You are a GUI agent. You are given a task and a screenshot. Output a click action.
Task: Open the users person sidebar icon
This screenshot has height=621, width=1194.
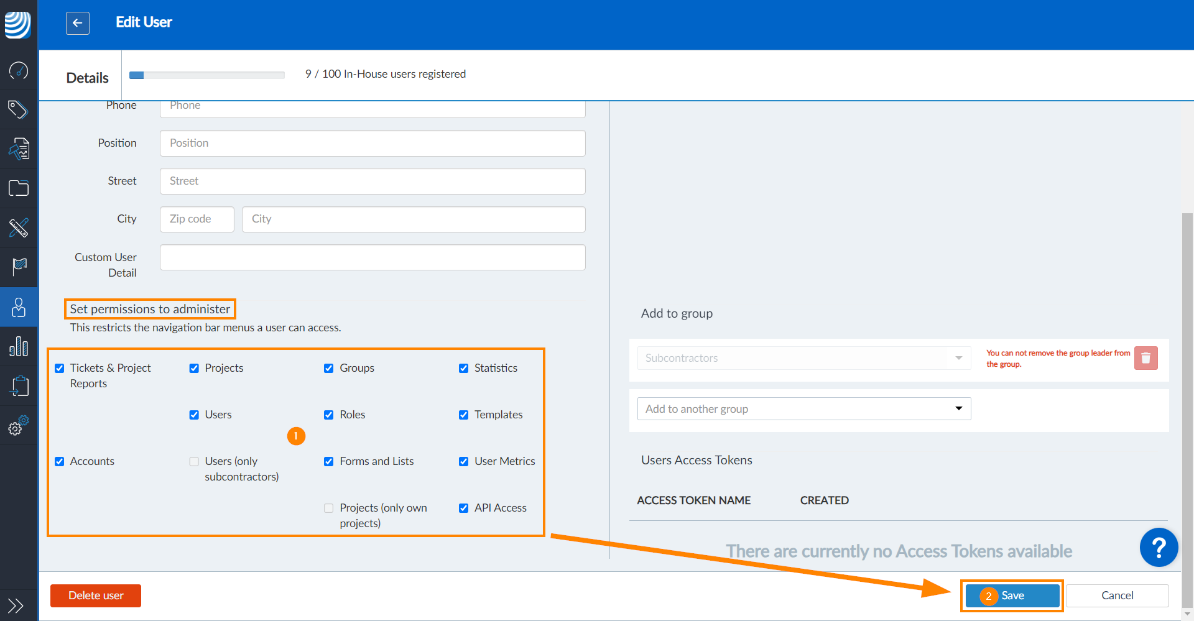19,307
